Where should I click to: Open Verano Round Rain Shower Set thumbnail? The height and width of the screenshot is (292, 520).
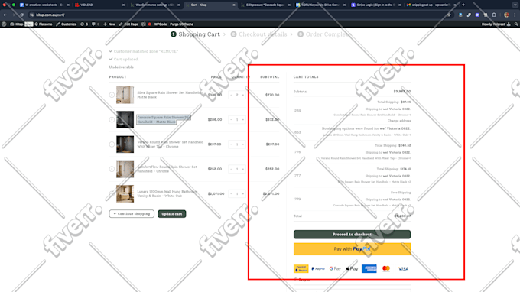[125, 144]
